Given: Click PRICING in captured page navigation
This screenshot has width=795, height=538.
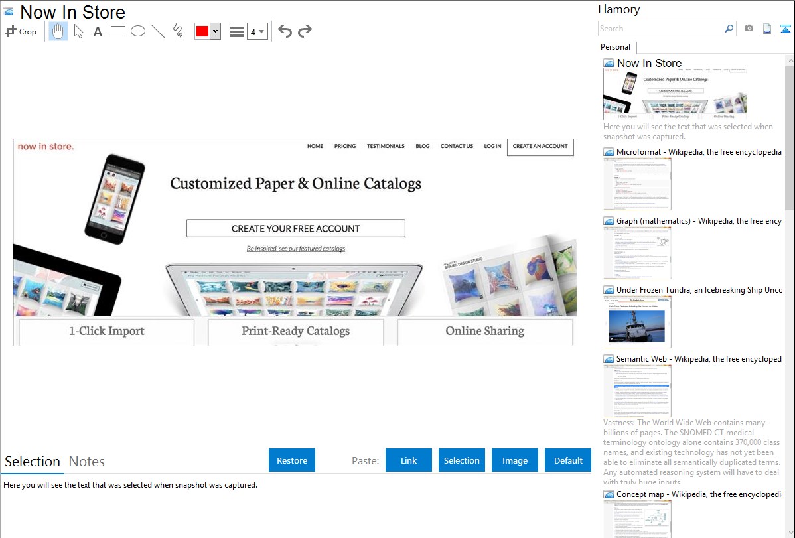Looking at the screenshot, I should (x=345, y=146).
